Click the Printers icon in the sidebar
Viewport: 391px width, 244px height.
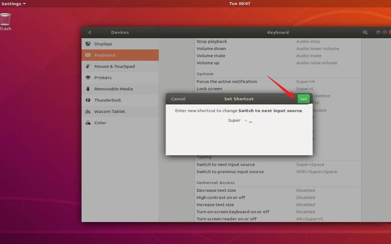pyautogui.click(x=88, y=78)
